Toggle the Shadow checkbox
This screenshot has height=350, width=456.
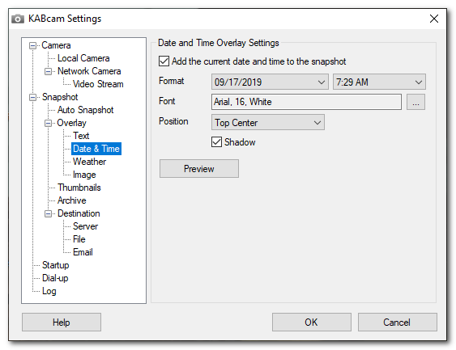(216, 142)
